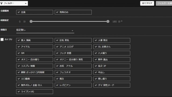This screenshot has width=172, height=97.
Task: Click the funnel icon beside フィルター
Action: click(1, 3)
